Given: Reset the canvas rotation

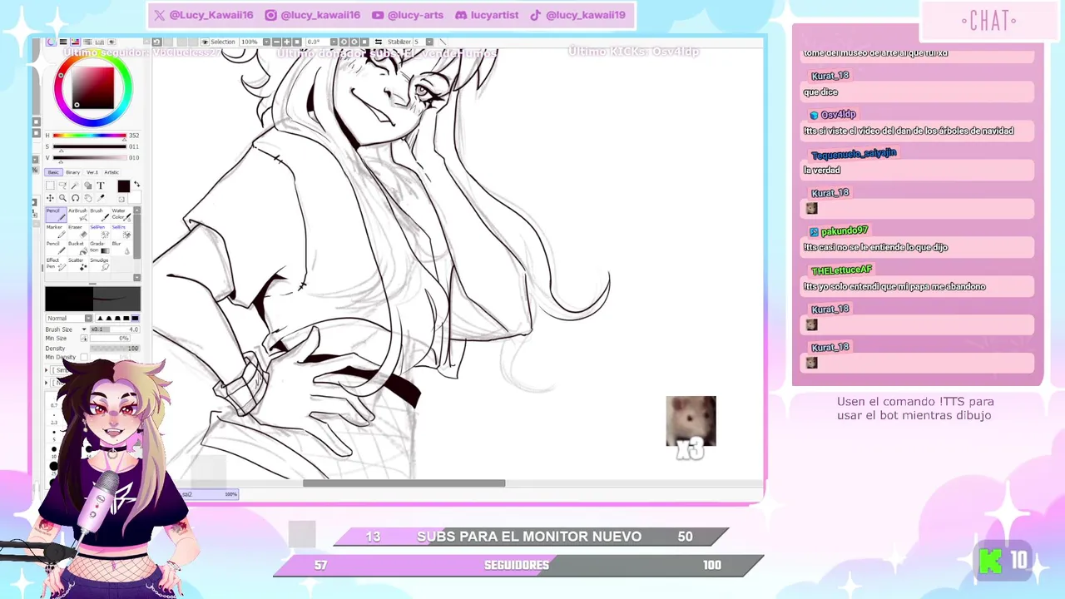Looking at the screenshot, I should pos(364,42).
